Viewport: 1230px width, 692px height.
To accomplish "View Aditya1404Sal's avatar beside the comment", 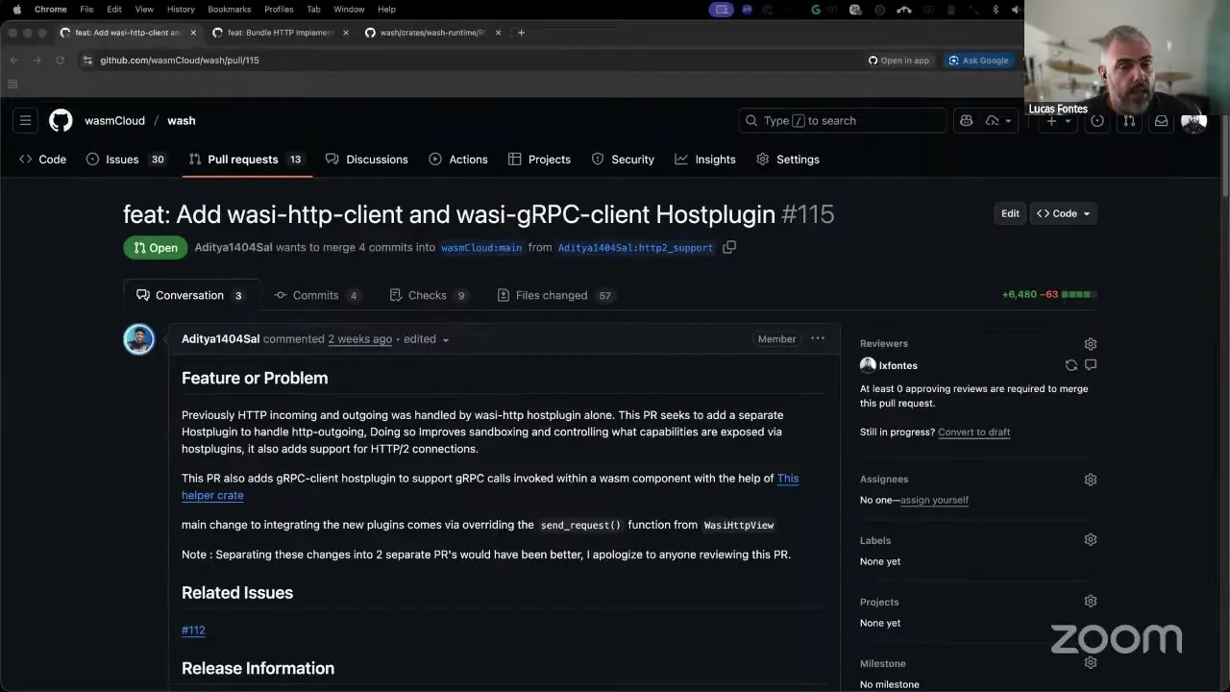I will pos(139,339).
